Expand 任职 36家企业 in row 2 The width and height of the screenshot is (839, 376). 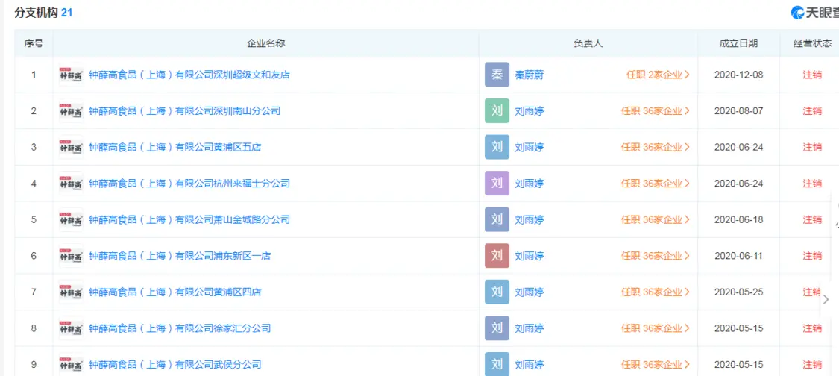tap(656, 111)
